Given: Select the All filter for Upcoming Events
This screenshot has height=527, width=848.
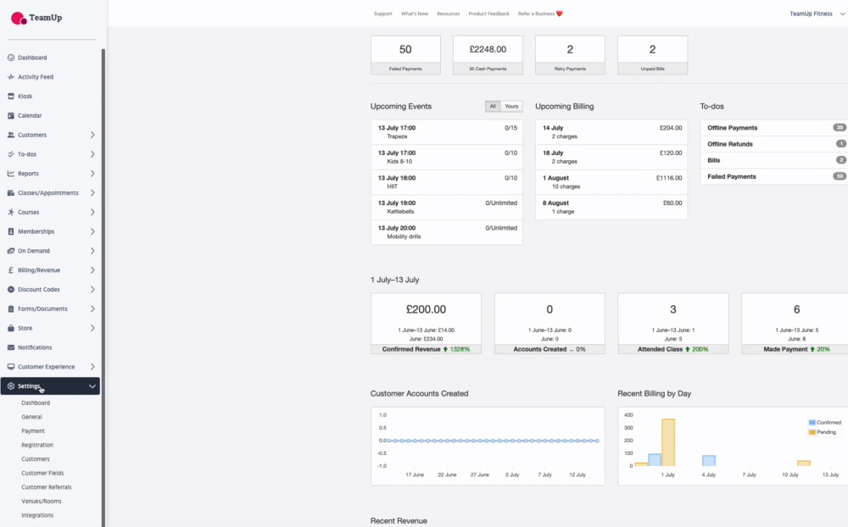Looking at the screenshot, I should pos(492,107).
